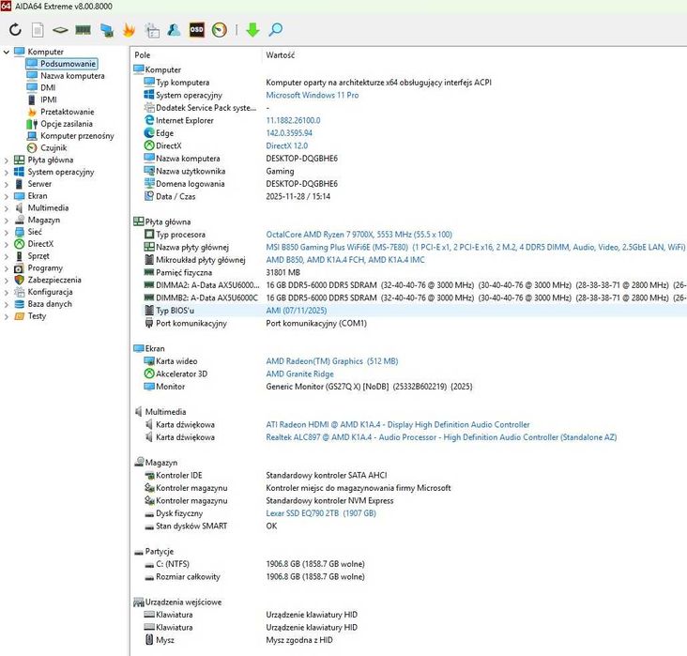687x656 pixels.
Task: Open the report wizard toolbar icon
Action: point(152,30)
